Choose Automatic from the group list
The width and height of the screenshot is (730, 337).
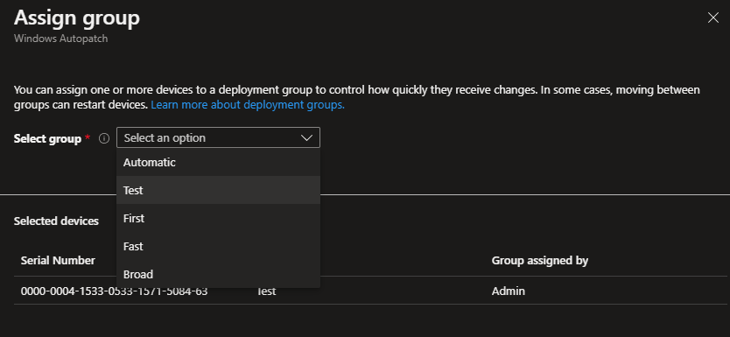218,163
